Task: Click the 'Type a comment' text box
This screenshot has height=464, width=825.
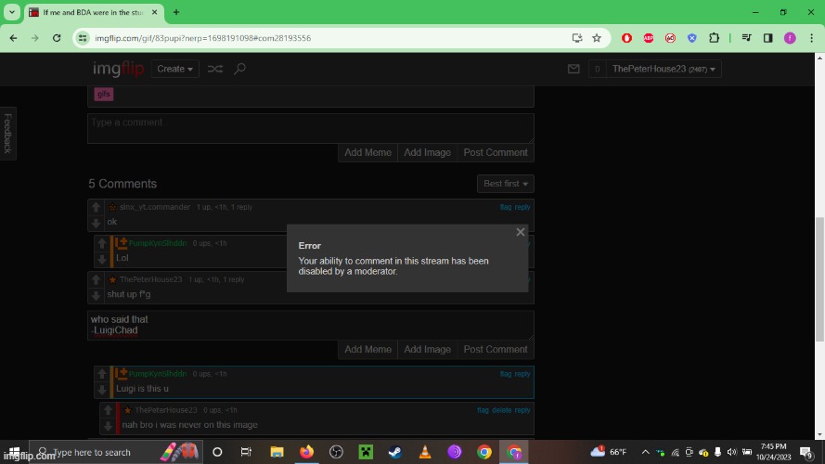Action: coord(310,128)
